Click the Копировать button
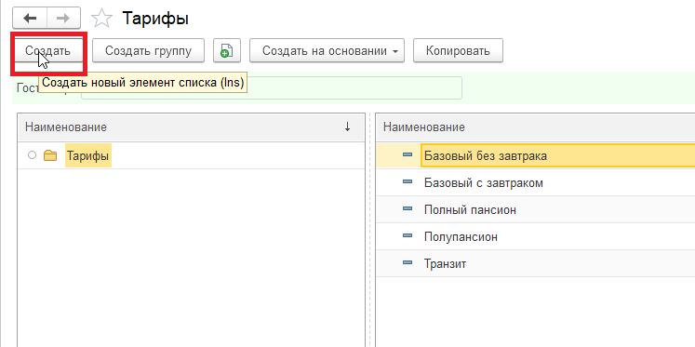This screenshot has height=347, width=695. (458, 51)
